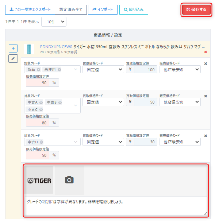Click purchase price field showing 30
215x221 pixels.
(x=146, y=142)
